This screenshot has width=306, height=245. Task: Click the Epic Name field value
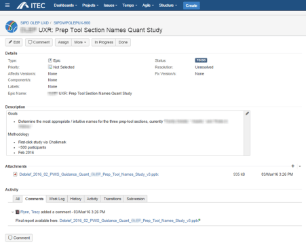(x=90, y=94)
